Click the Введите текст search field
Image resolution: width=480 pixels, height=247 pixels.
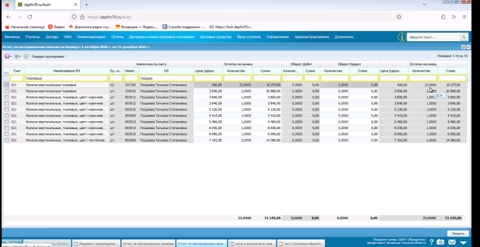pos(434,37)
